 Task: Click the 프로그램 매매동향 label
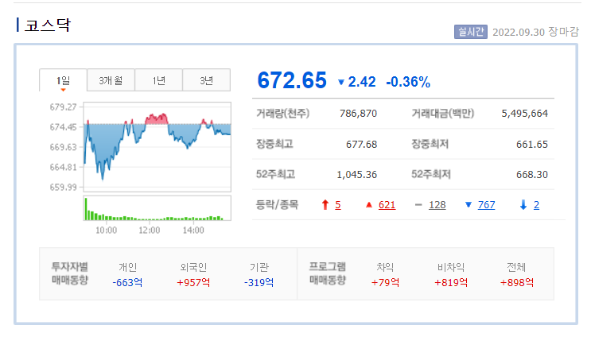(327, 273)
